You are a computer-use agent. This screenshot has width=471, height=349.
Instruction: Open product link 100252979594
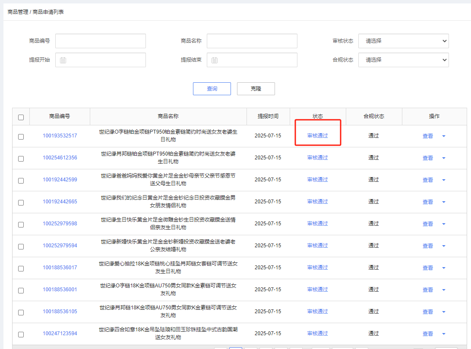coord(60,246)
